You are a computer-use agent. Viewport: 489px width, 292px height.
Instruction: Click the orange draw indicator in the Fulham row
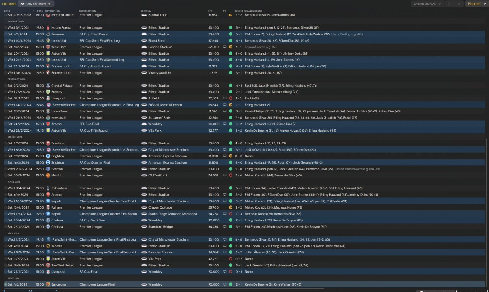click(230, 207)
